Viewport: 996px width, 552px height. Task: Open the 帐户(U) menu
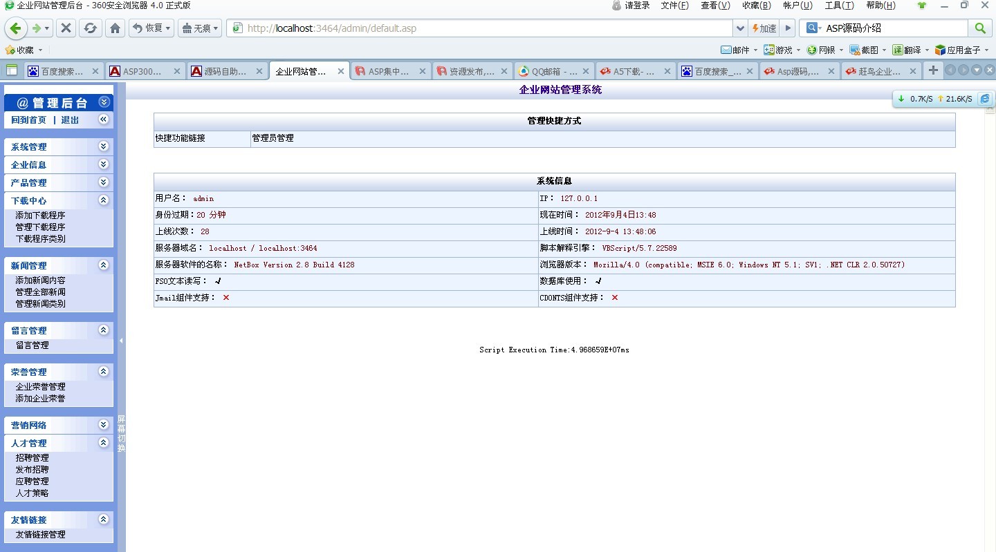point(797,6)
